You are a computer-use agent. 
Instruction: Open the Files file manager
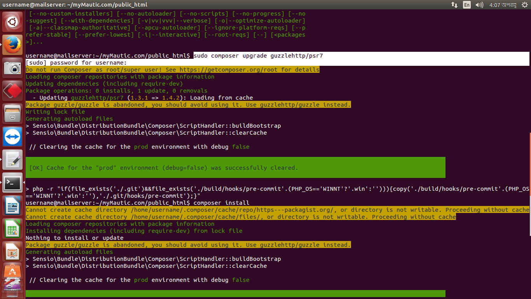click(x=13, y=114)
